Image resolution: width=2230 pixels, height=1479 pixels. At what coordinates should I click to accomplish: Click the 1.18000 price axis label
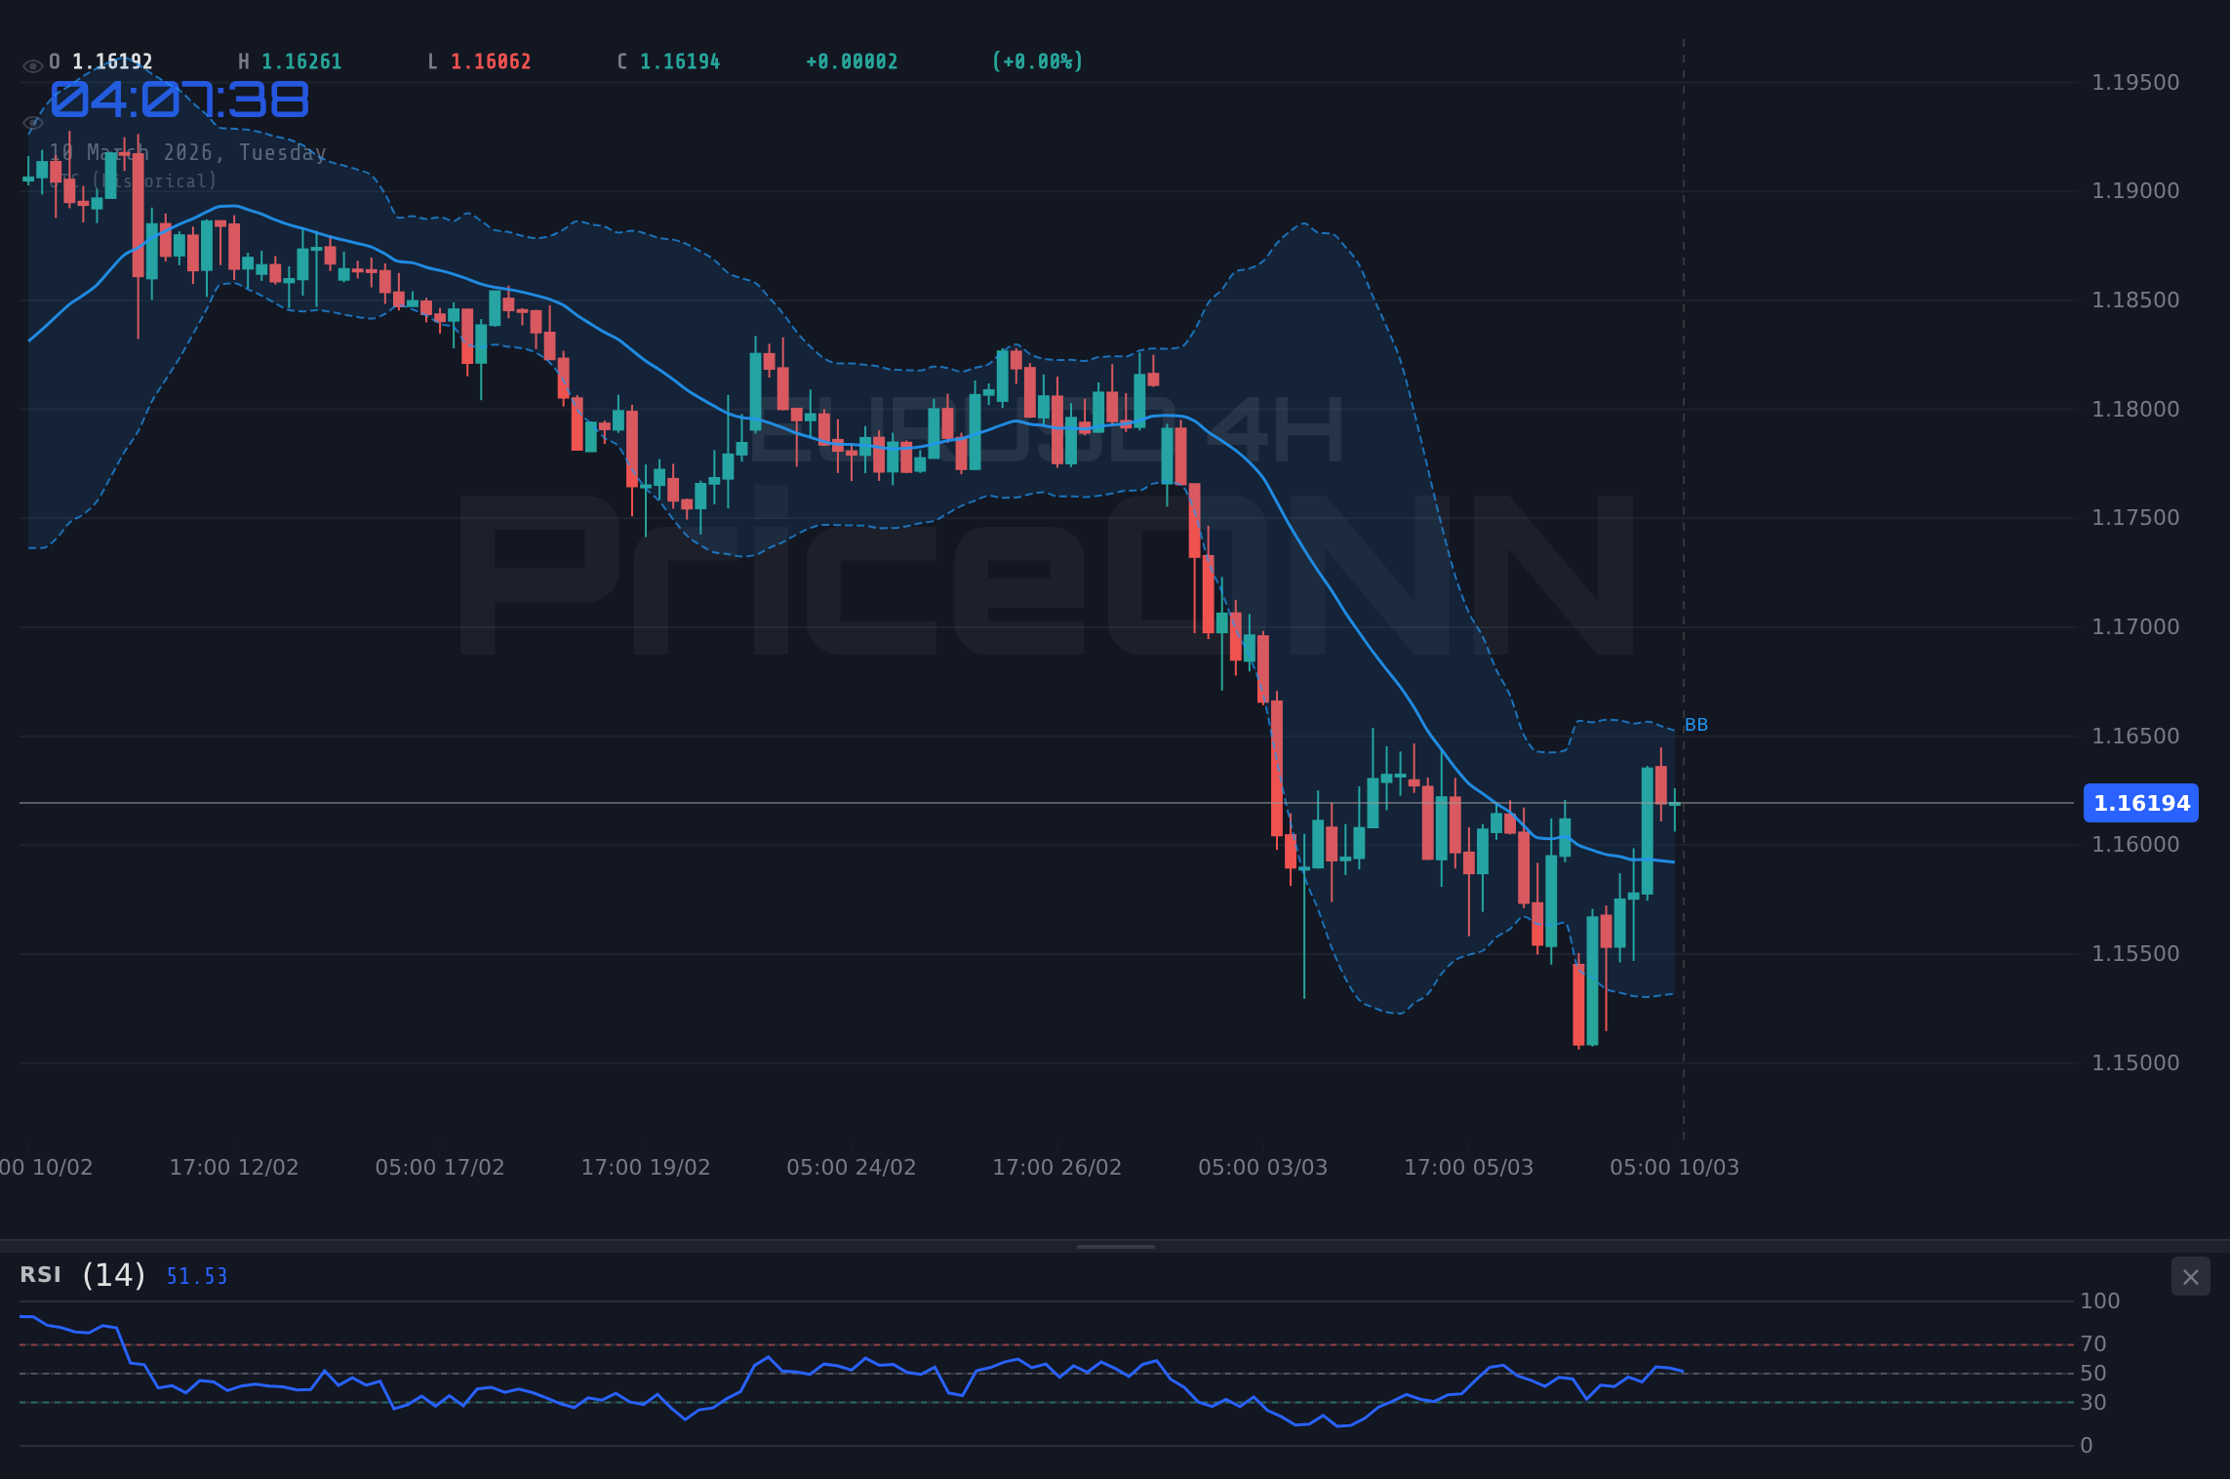2135,410
